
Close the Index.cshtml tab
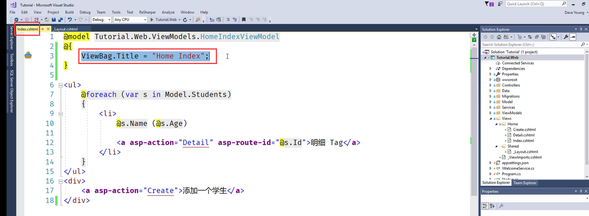48,29
